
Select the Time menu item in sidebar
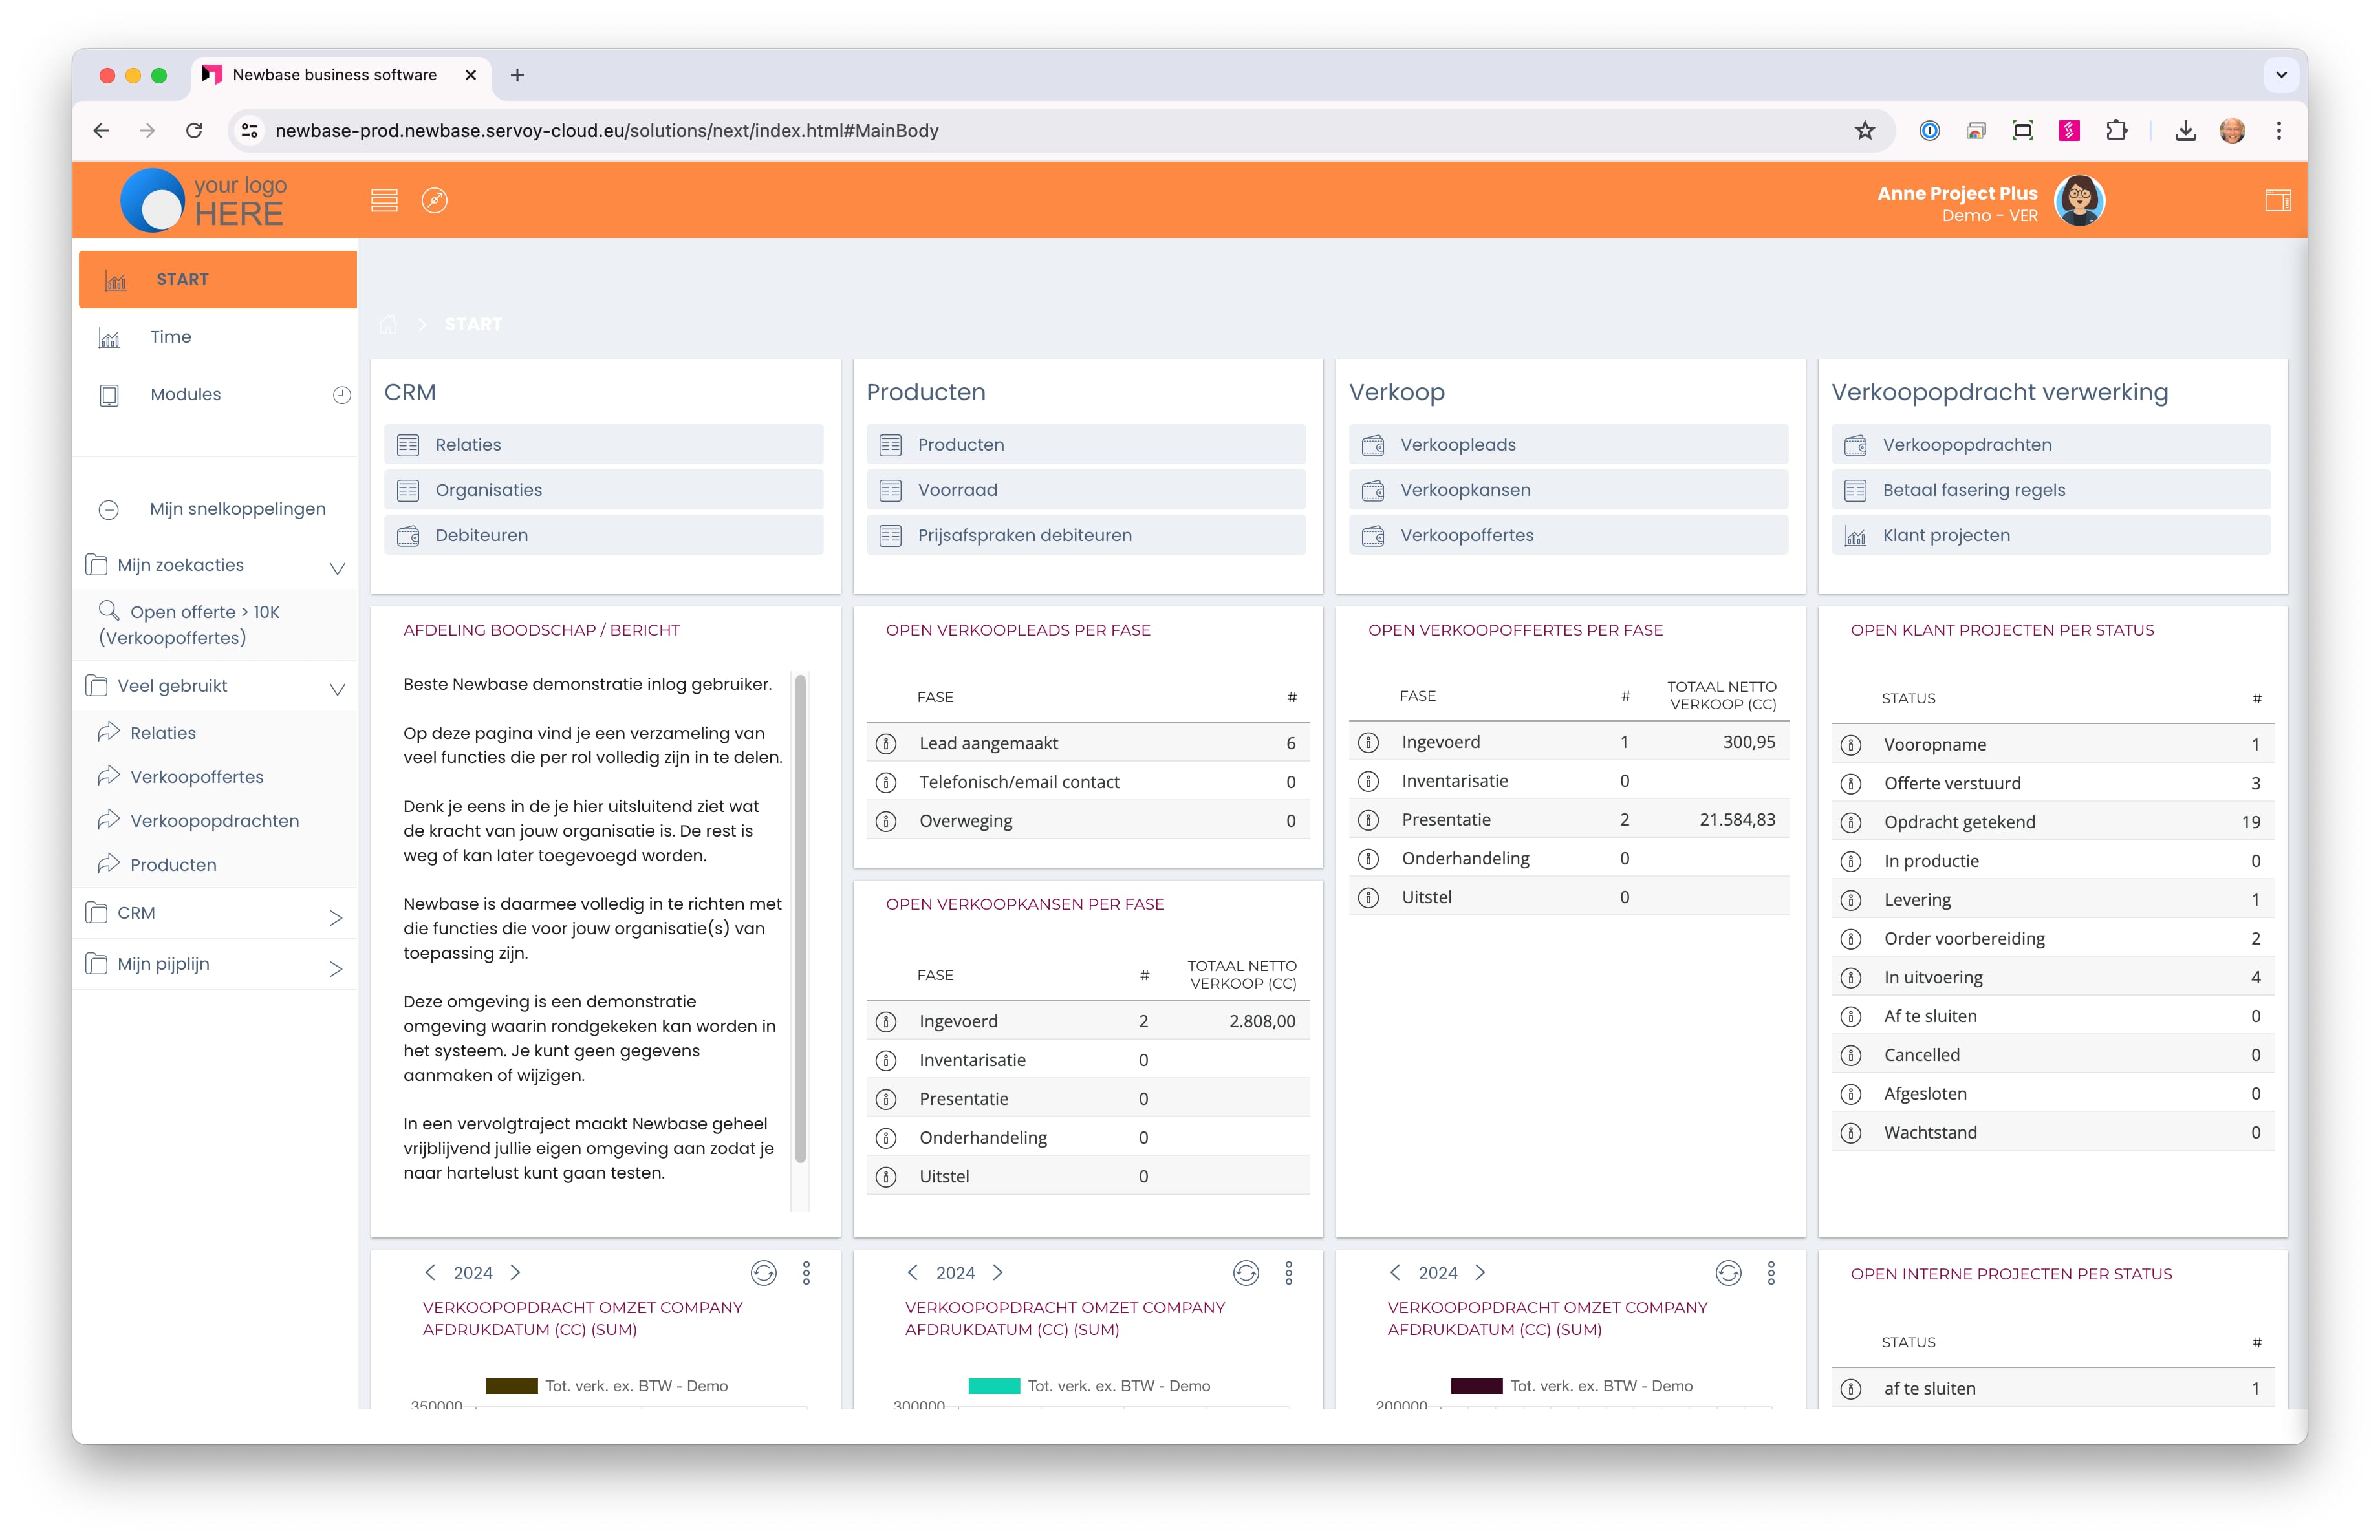pyautogui.click(x=171, y=337)
